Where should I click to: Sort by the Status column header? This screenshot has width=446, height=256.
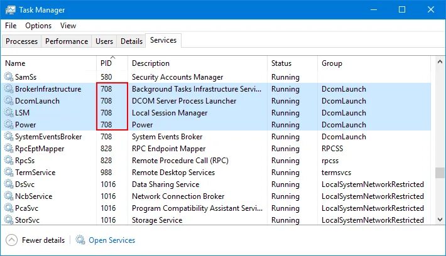(x=281, y=63)
